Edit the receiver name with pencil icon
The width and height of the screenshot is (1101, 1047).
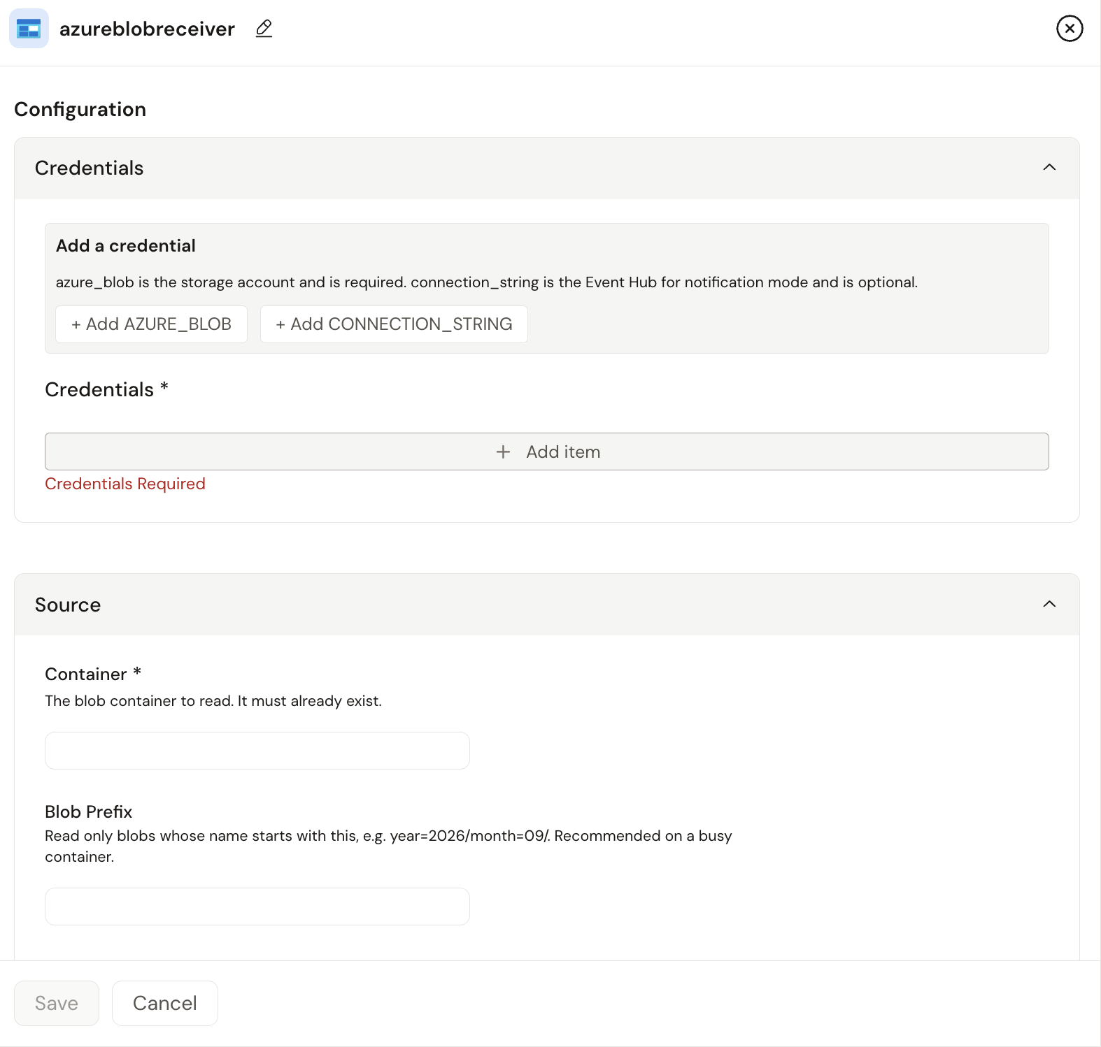click(x=264, y=29)
